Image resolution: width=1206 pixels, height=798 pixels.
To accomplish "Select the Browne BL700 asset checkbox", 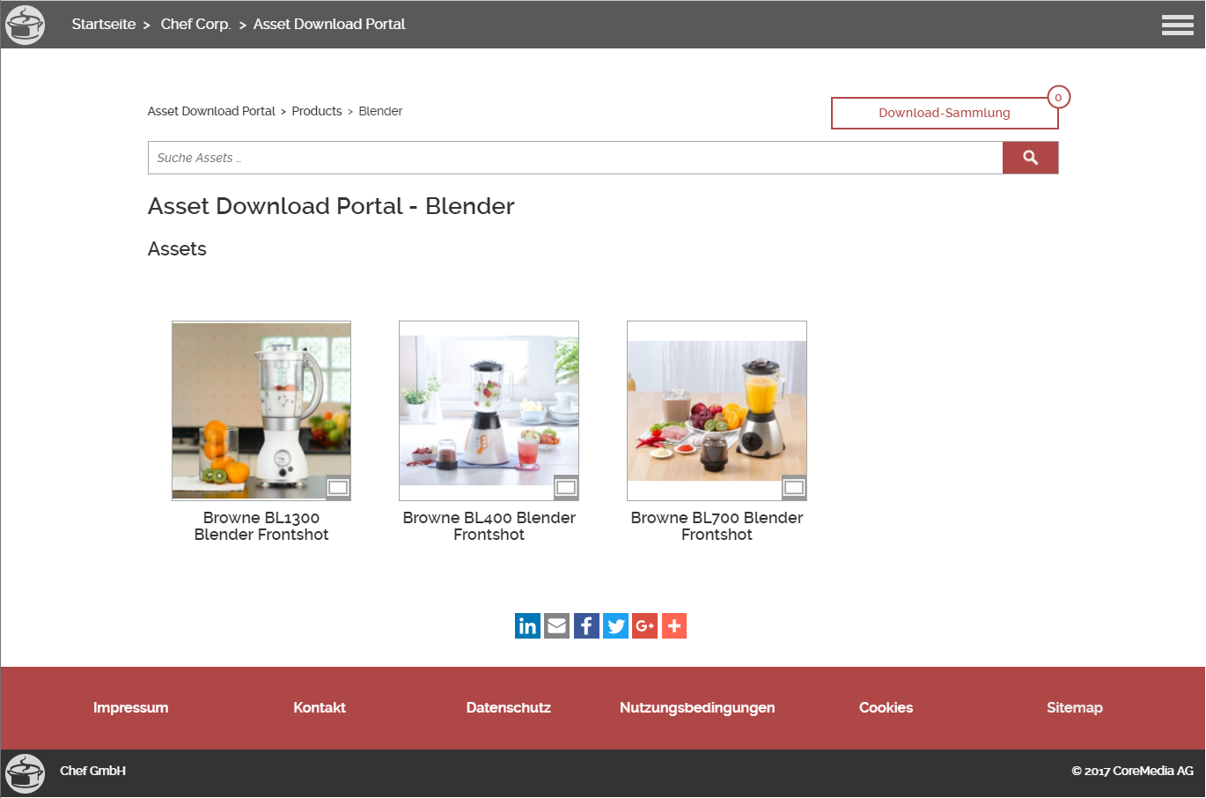I will pyautogui.click(x=793, y=486).
